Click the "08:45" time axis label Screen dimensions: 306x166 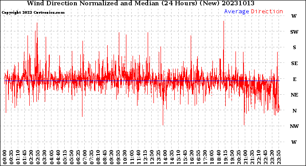[105, 157]
